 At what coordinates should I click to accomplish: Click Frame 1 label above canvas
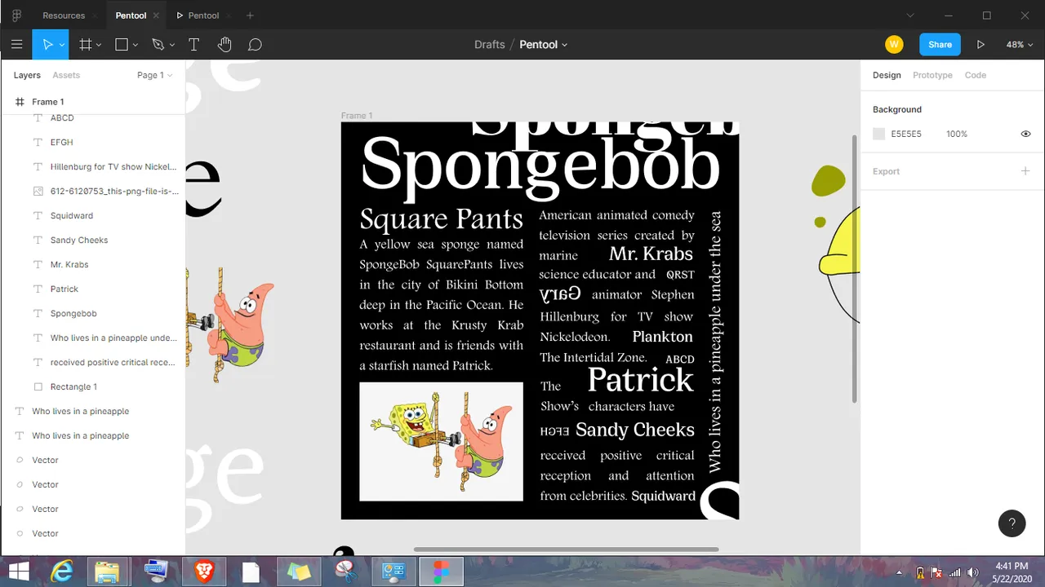coord(357,116)
